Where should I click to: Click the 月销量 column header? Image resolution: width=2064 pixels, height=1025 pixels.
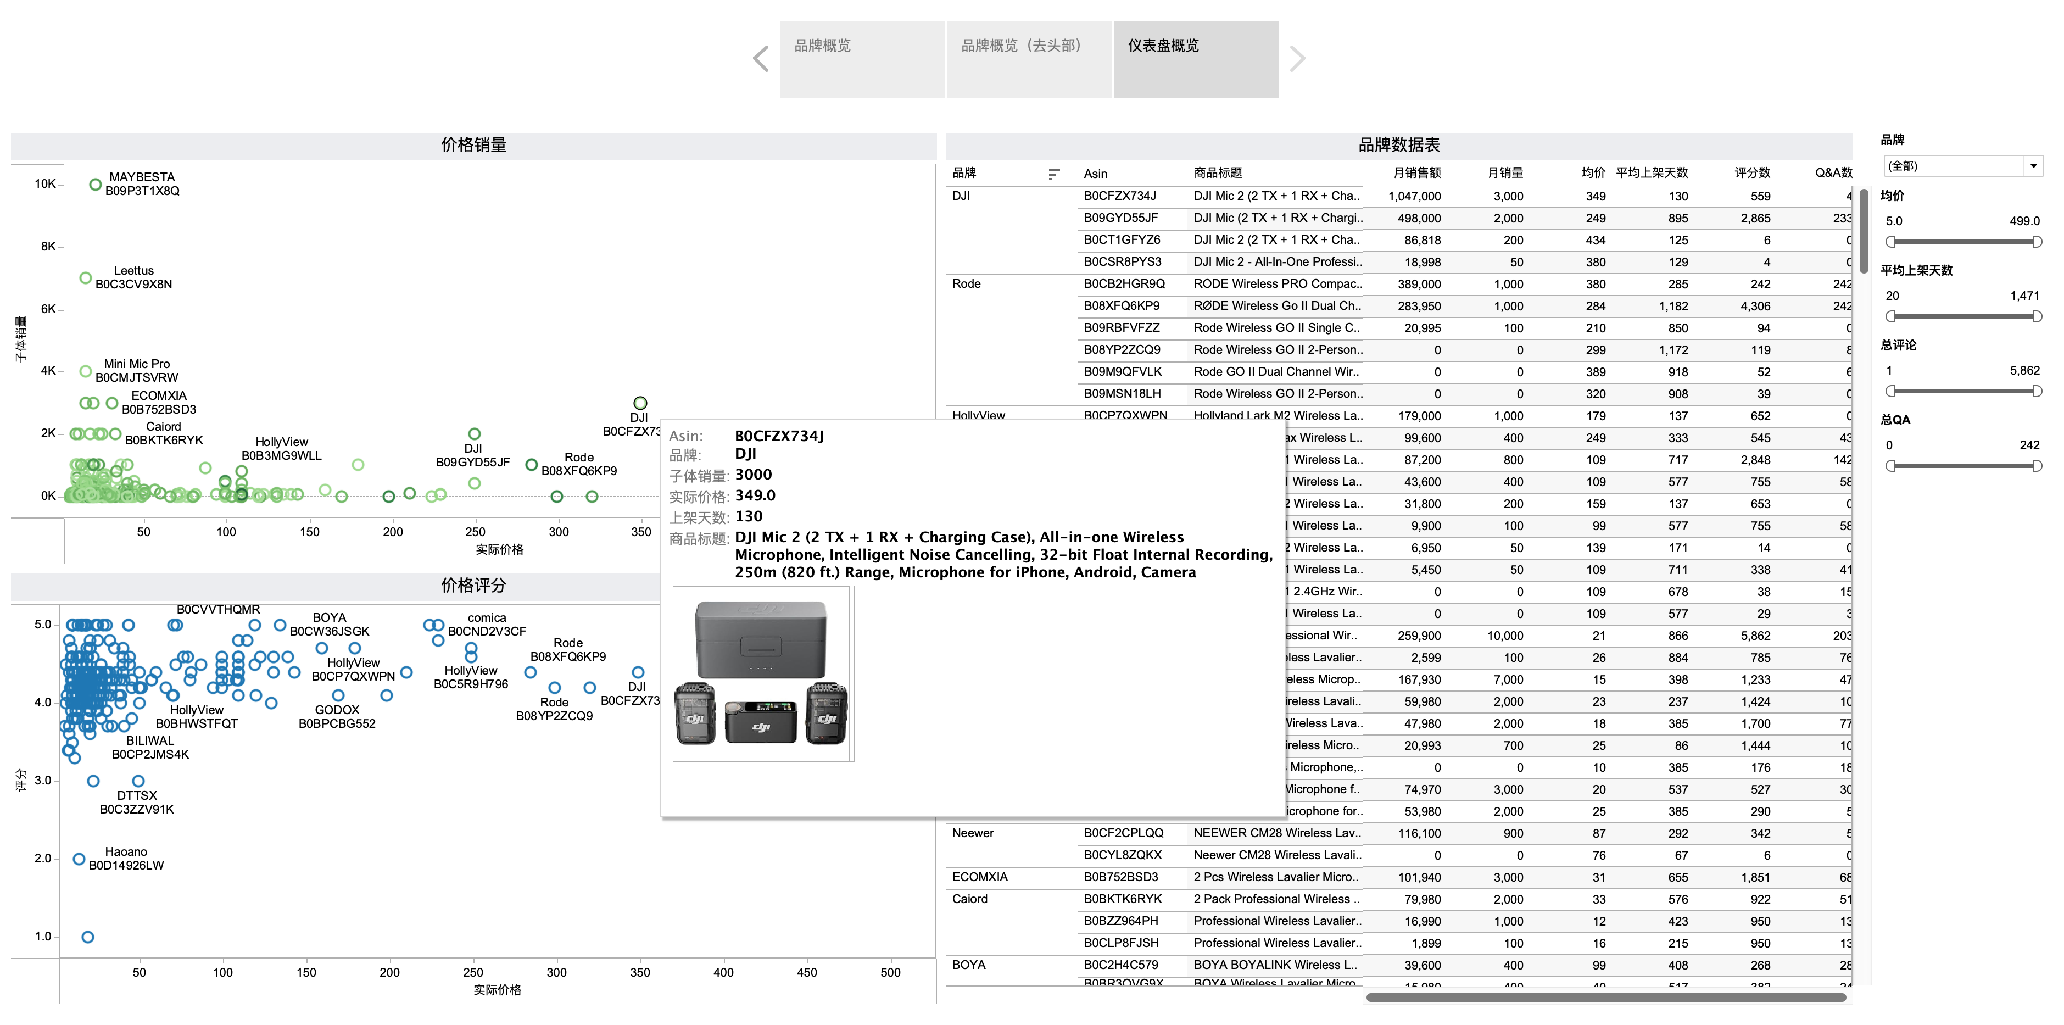pos(1505,173)
